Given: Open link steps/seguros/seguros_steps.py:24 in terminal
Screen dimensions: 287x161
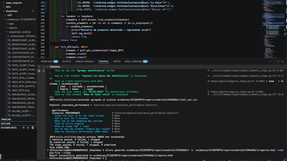Looking at the screenshot, I should (233, 81).
